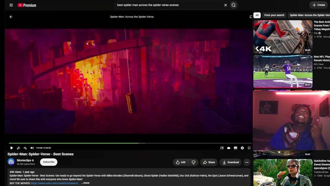
Task: Open 'The Best Action Scenes' video title
Action: (322, 26)
